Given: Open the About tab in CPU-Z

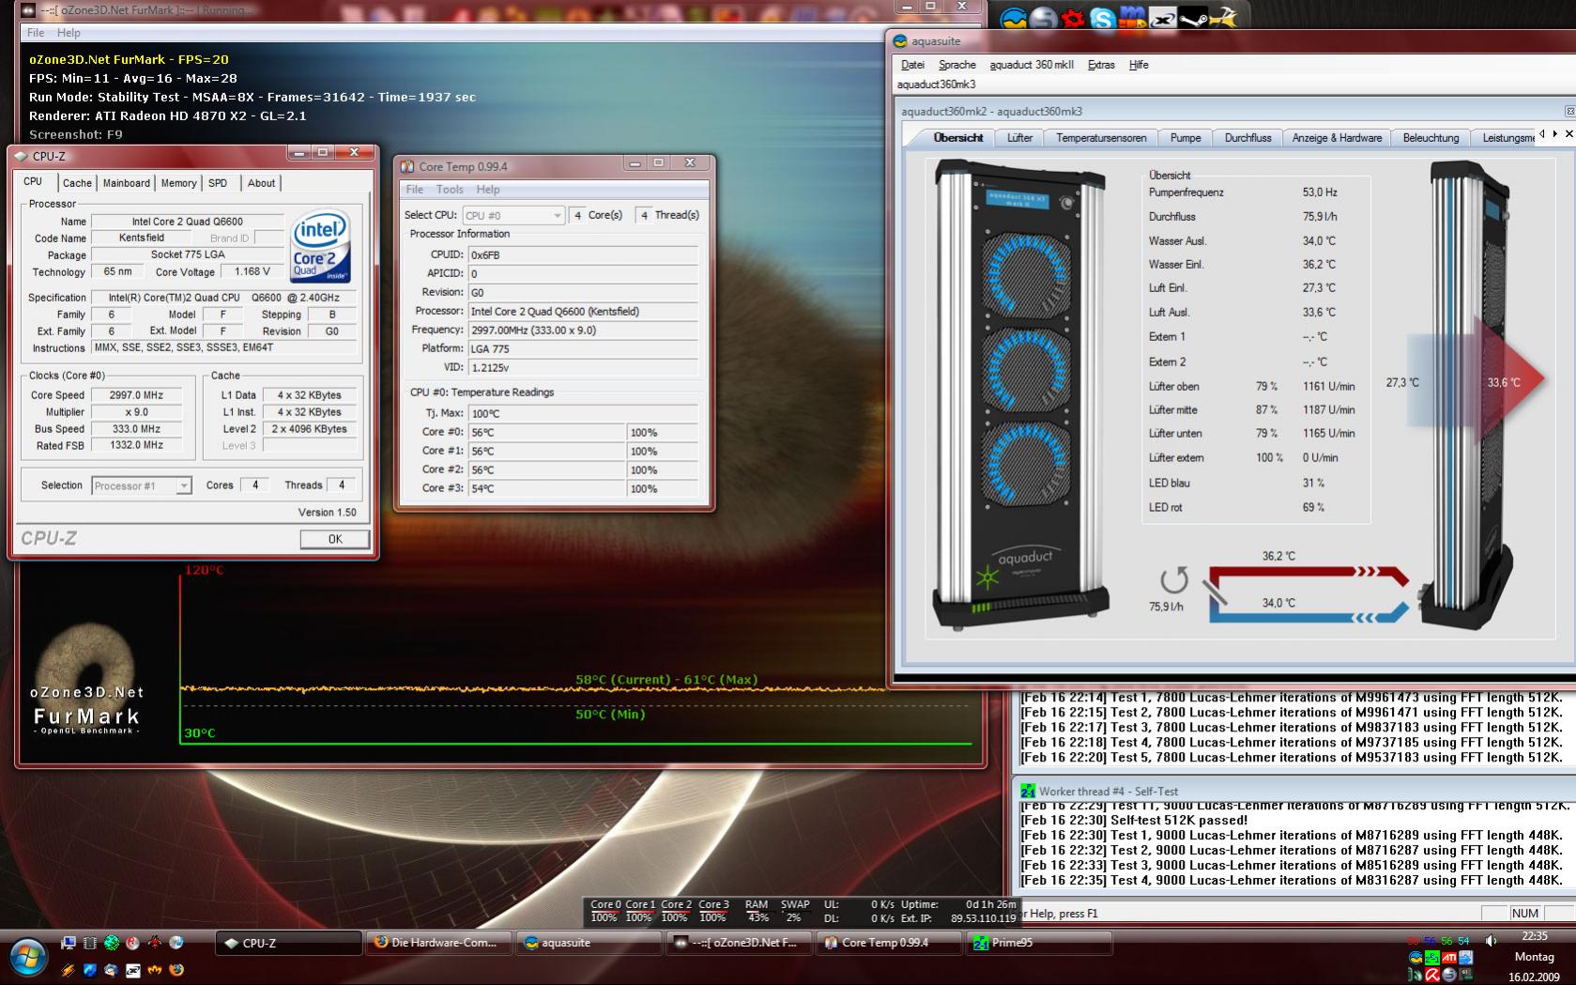Looking at the screenshot, I should point(261,183).
